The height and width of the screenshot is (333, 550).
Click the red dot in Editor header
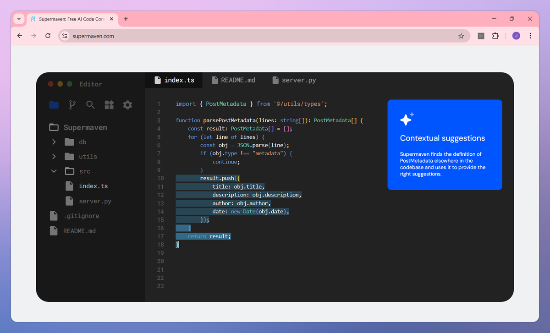pos(51,84)
